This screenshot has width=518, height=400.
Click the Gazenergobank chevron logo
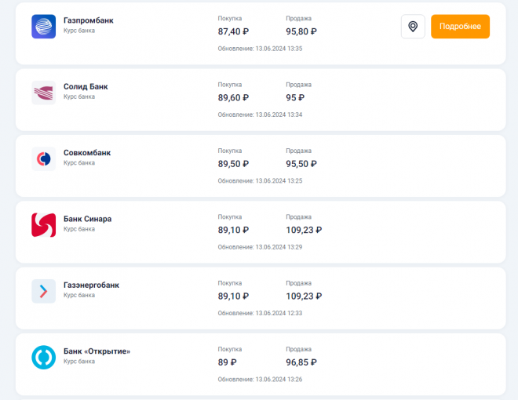click(44, 291)
